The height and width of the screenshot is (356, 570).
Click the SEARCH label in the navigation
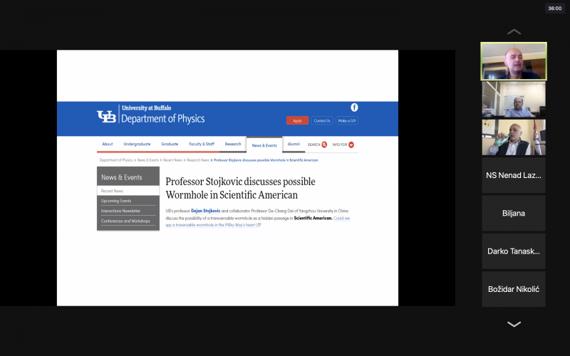pyautogui.click(x=313, y=145)
